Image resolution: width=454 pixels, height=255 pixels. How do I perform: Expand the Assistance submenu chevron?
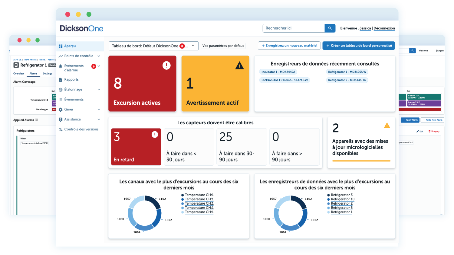pyautogui.click(x=99, y=120)
